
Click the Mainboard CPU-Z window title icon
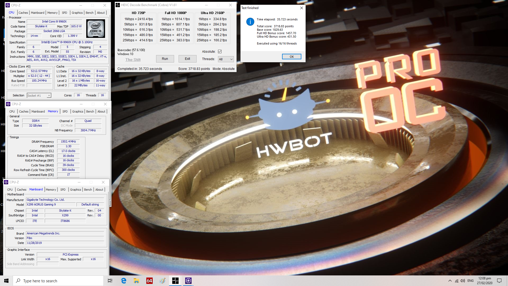tap(6, 182)
